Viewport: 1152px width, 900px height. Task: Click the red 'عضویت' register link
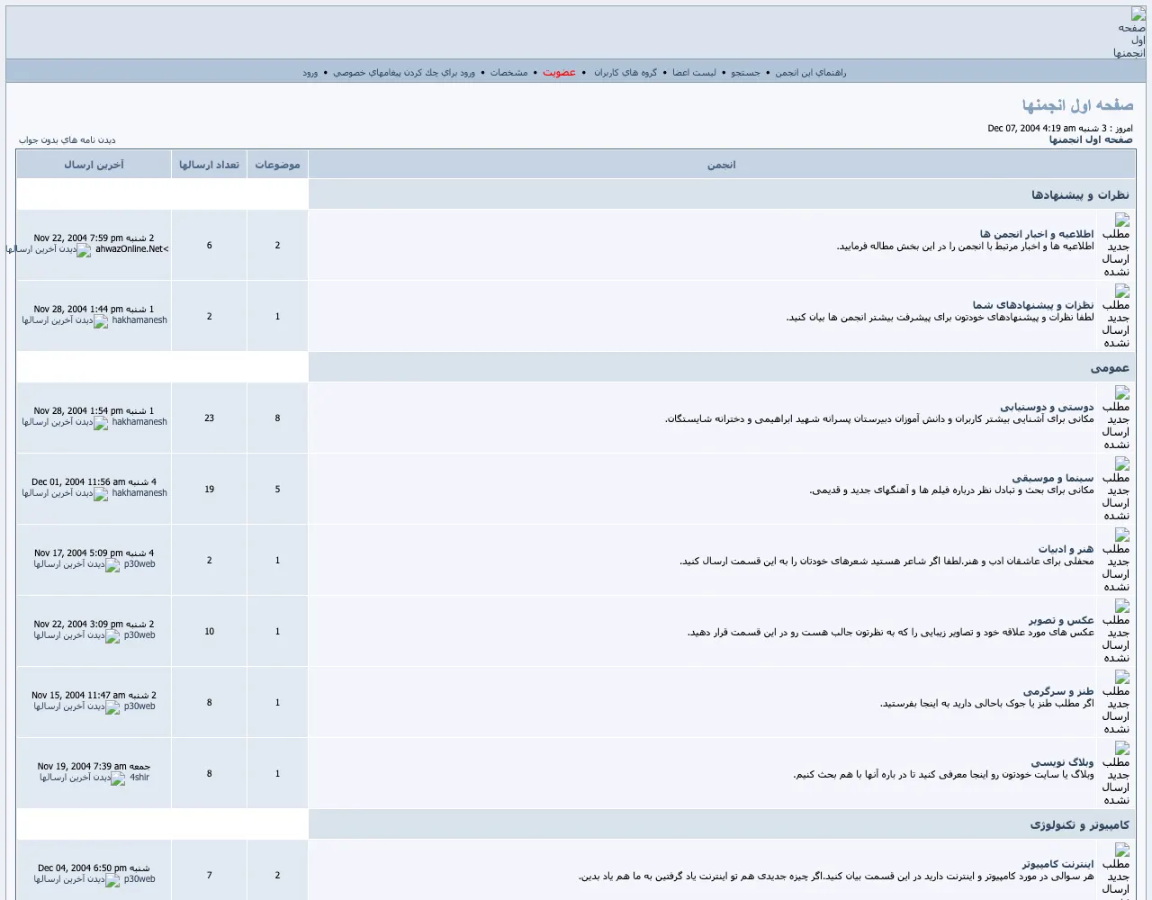pos(559,73)
